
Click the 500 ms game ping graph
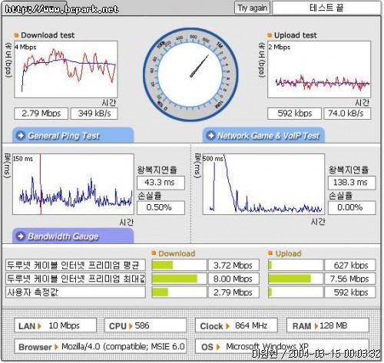(263, 184)
